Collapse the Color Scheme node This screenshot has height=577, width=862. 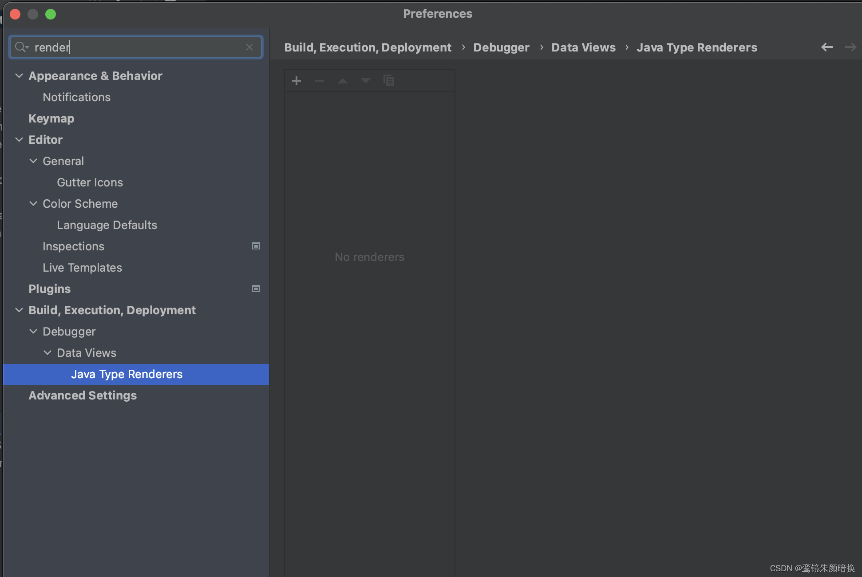(x=33, y=203)
